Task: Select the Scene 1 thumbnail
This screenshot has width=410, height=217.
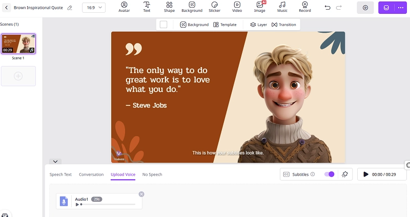Action: (18, 44)
